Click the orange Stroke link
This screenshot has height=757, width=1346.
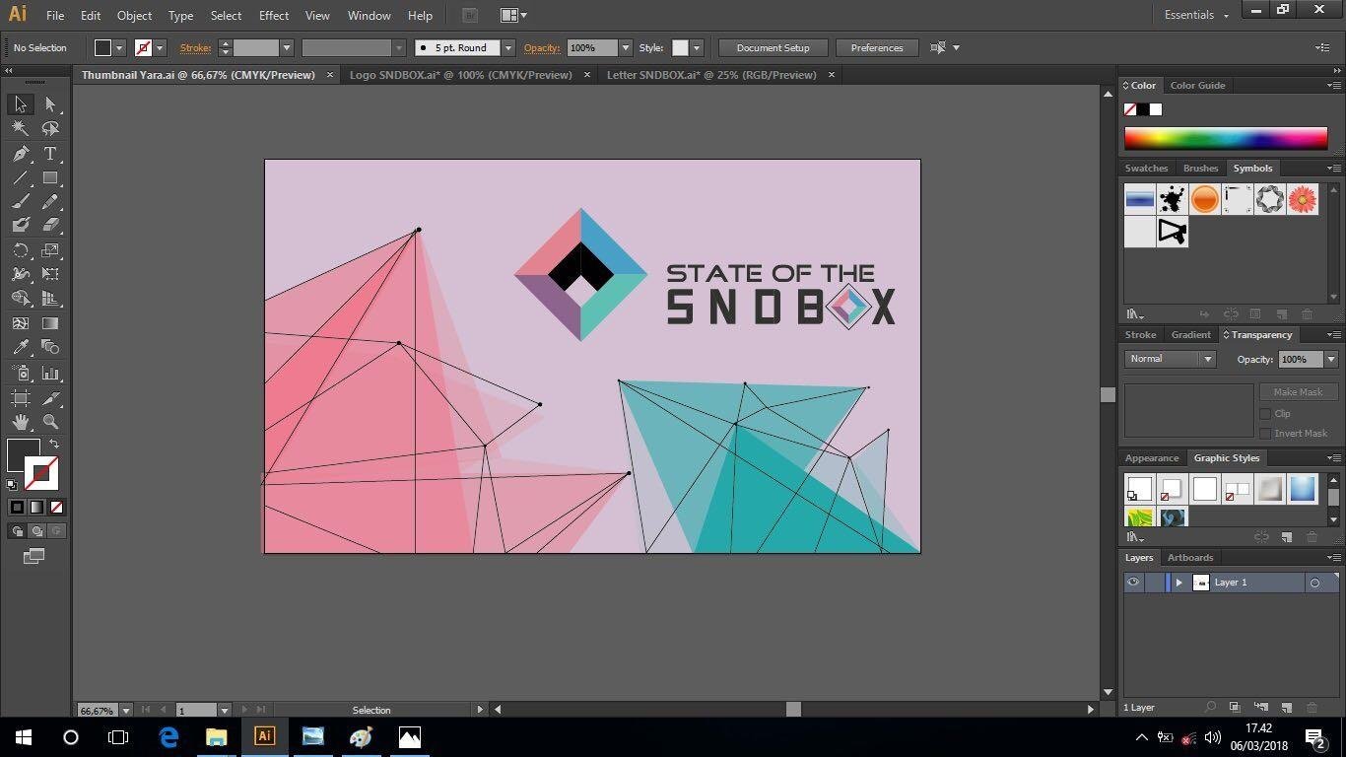(195, 47)
